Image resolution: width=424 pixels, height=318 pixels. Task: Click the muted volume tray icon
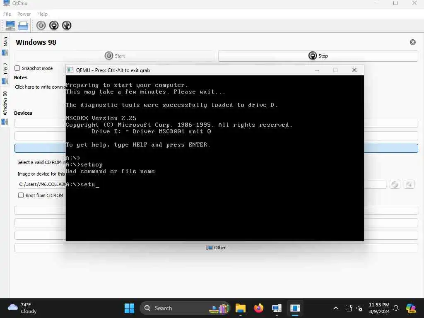tap(359, 308)
